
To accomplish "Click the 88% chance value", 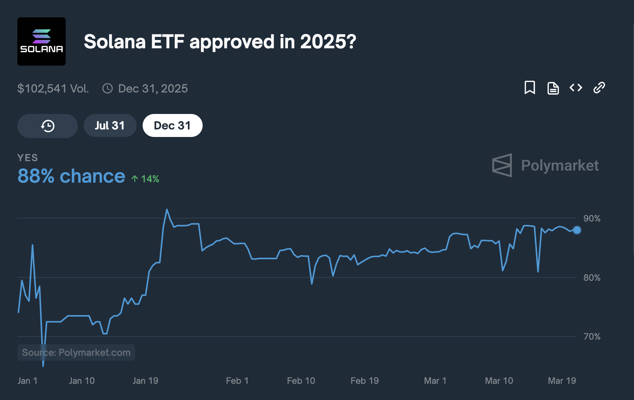I will pyautogui.click(x=71, y=176).
